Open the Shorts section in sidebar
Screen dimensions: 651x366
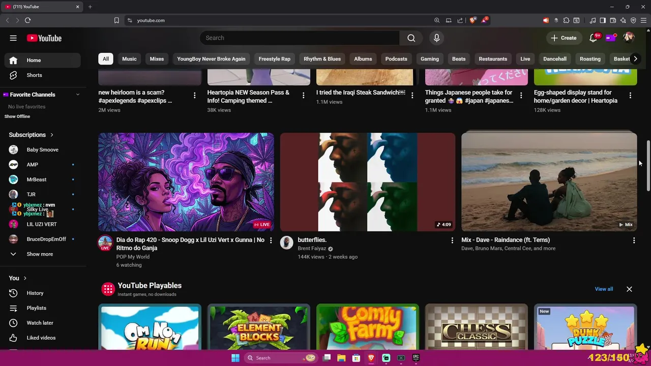coord(43,75)
